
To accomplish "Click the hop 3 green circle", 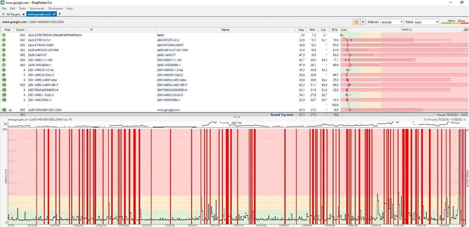I will click(x=4, y=45).
